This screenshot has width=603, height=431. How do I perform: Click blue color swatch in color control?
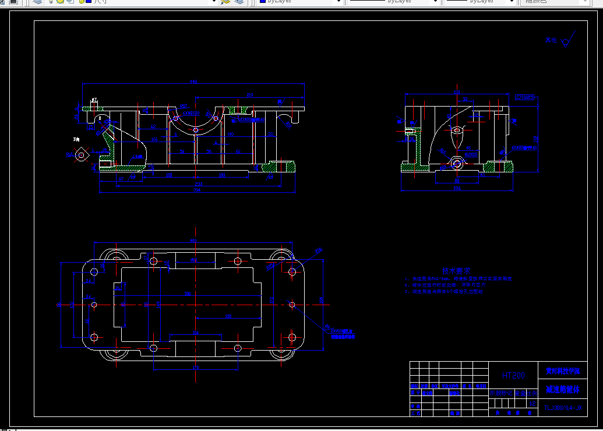[x=263, y=1]
